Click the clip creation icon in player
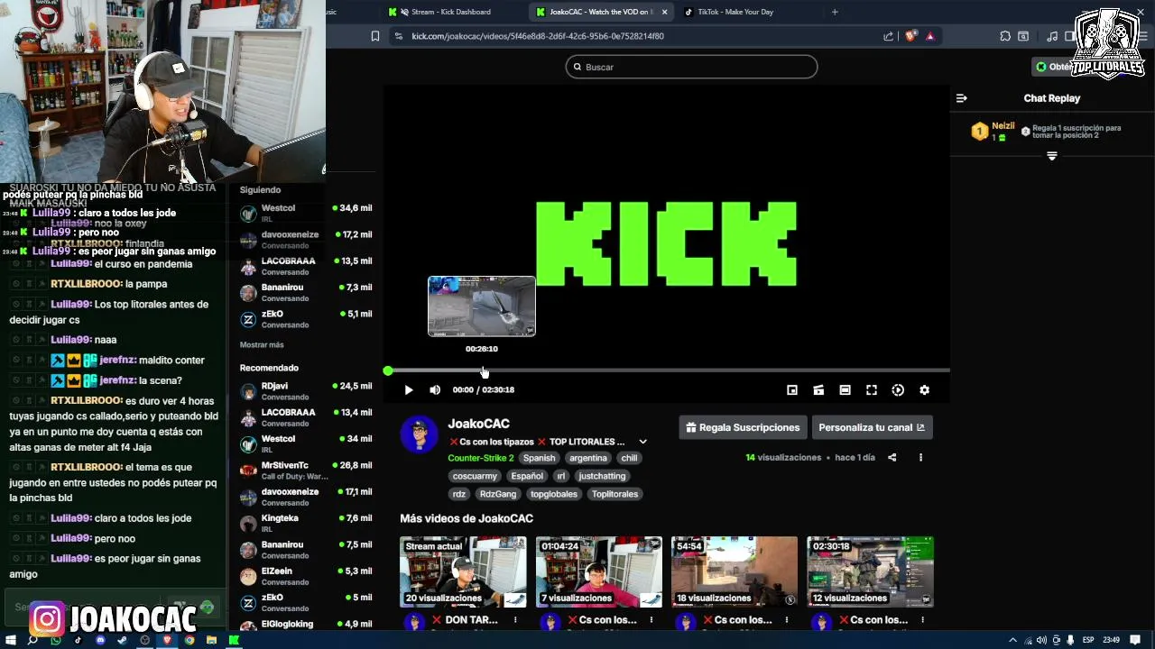This screenshot has height=649, width=1155. [818, 390]
